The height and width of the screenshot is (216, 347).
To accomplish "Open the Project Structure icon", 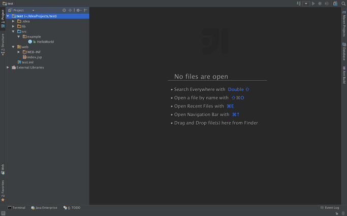I will (334, 4).
